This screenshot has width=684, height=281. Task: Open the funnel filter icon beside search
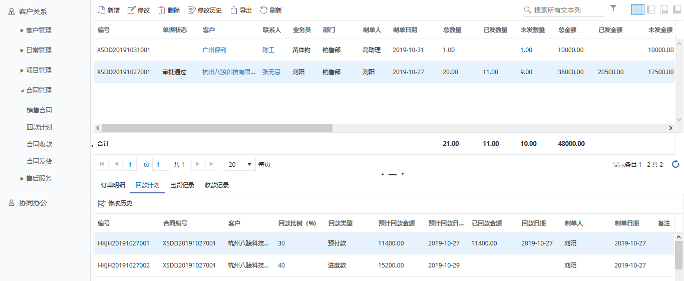pos(613,8)
